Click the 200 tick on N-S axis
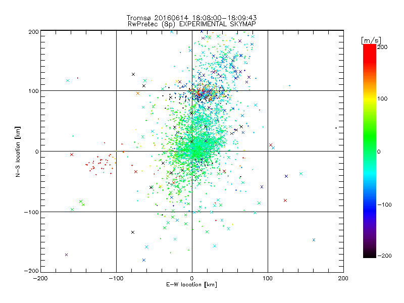This screenshot has width=404, height=303. point(33,32)
